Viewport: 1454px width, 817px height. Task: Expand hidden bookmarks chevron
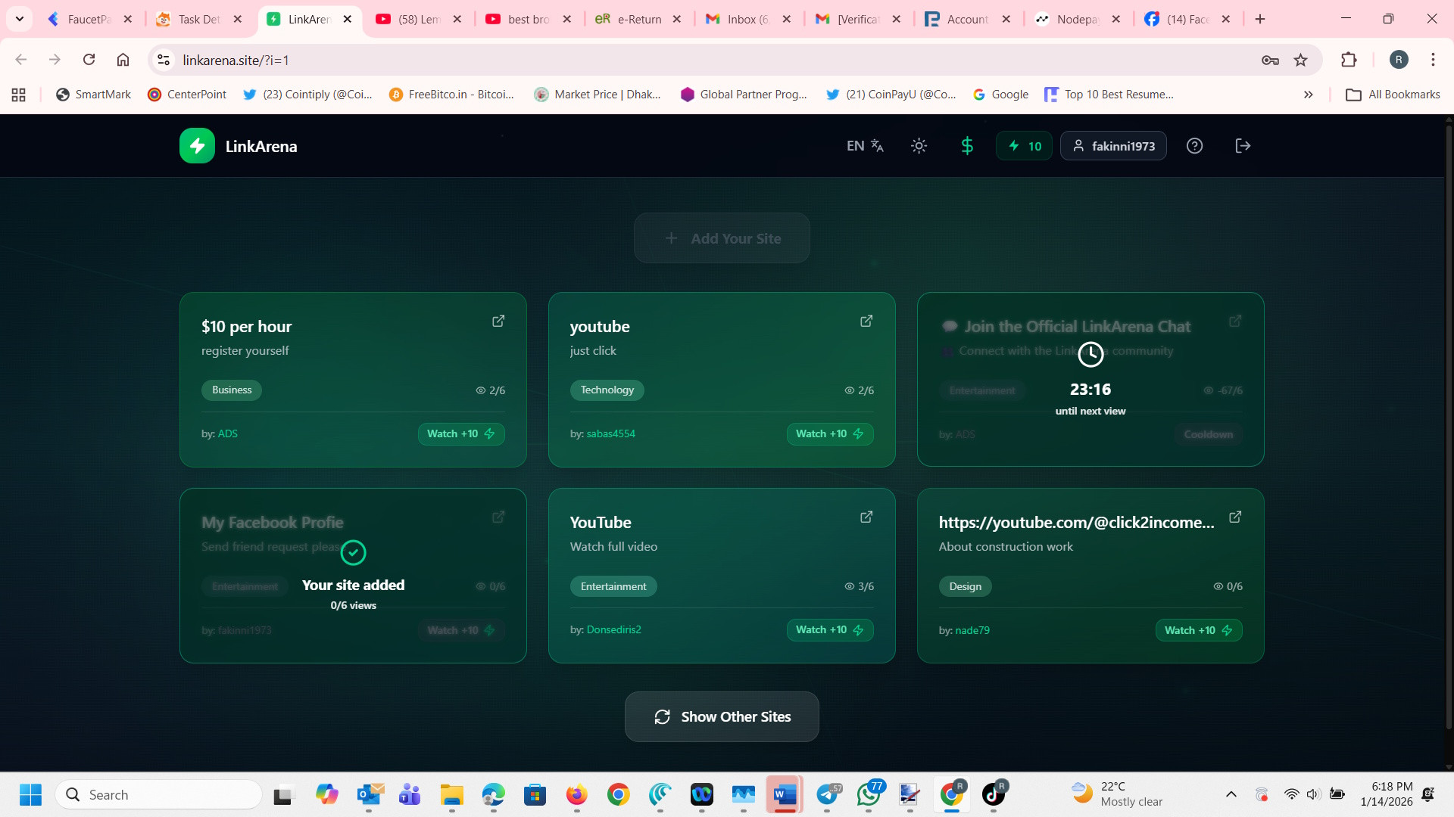click(1308, 95)
